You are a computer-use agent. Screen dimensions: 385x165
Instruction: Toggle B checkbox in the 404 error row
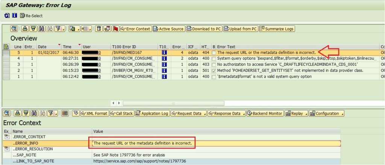214,52
